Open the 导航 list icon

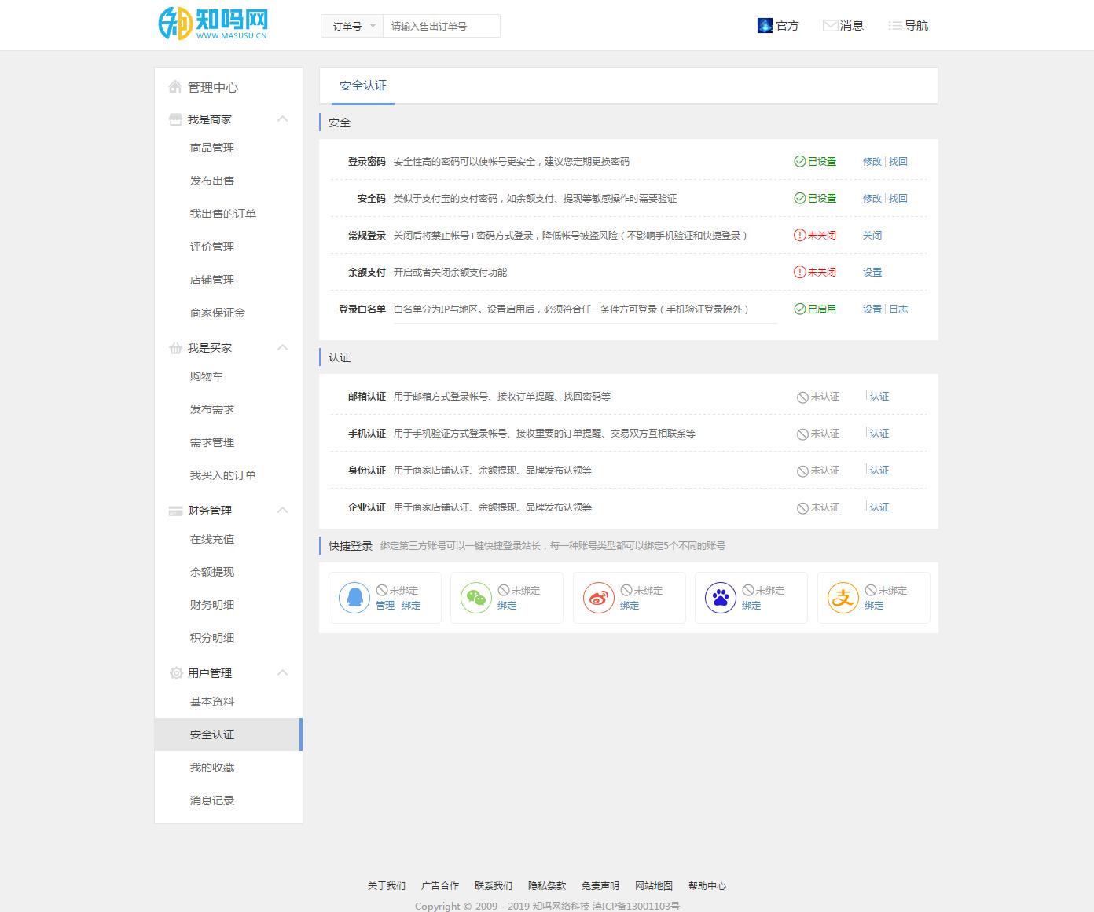(x=894, y=26)
